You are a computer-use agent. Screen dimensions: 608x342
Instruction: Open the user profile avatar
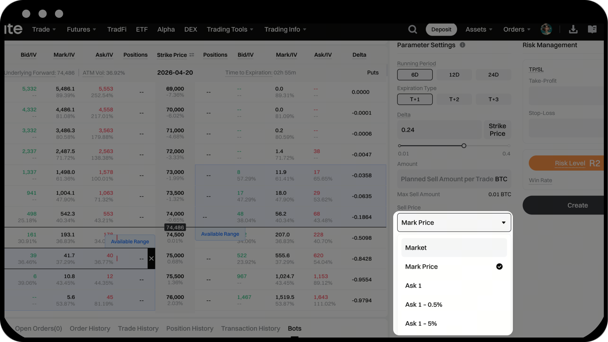(x=546, y=29)
